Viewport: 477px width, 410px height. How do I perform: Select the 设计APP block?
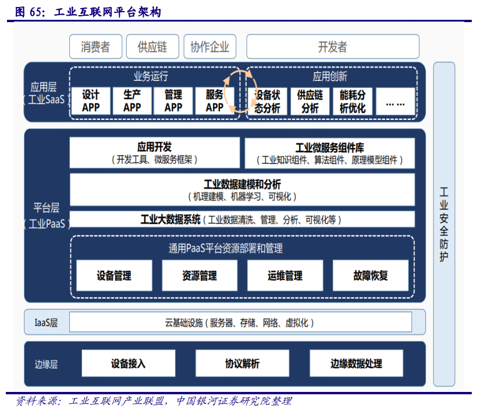click(x=90, y=100)
